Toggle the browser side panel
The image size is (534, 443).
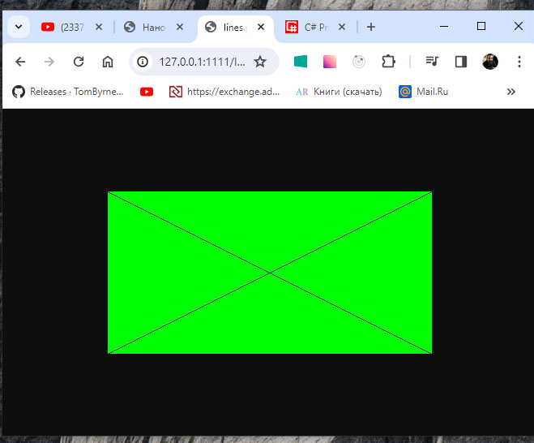(461, 62)
